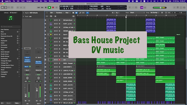This screenshot has width=187, height=105.
Task: Adjust the sub channel volume fader
Action: 26,95
